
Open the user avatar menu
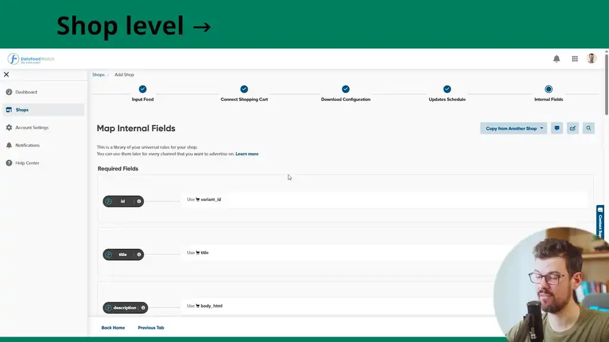tap(591, 58)
